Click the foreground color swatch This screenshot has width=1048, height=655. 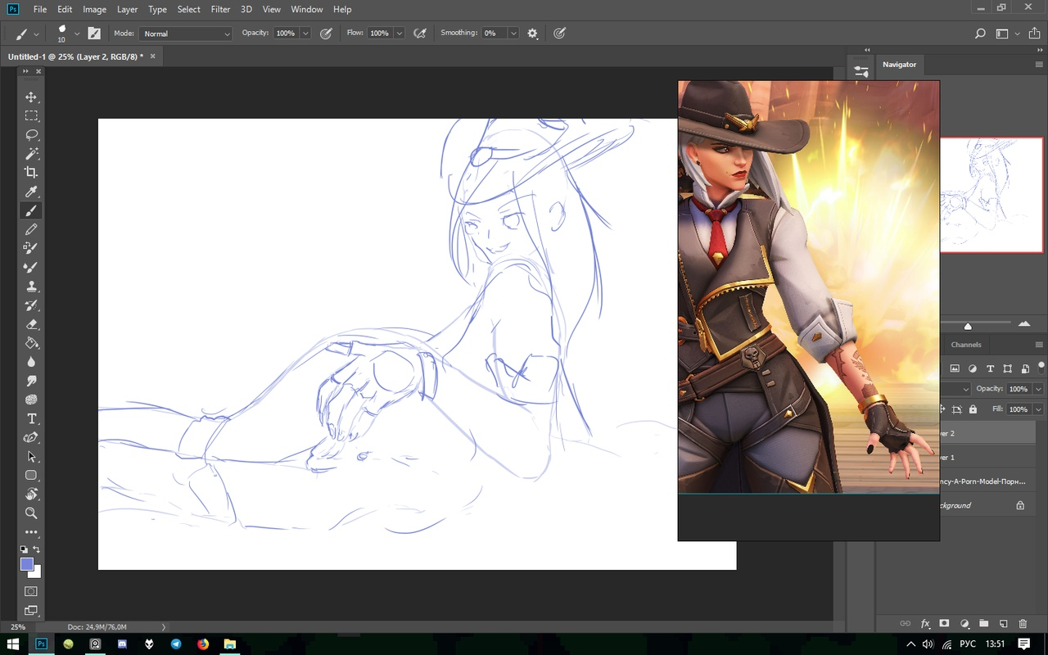click(x=27, y=564)
